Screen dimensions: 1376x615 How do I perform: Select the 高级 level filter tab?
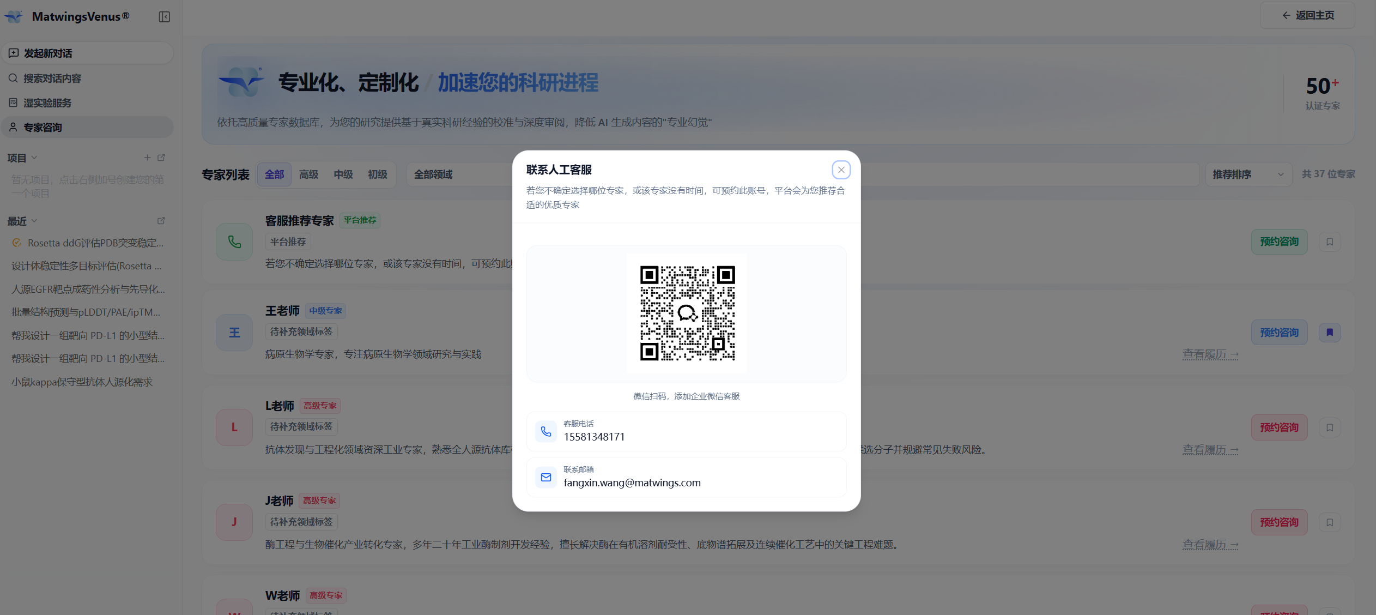(308, 174)
